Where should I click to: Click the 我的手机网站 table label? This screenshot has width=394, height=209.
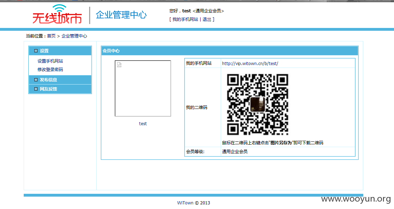pyautogui.click(x=199, y=63)
